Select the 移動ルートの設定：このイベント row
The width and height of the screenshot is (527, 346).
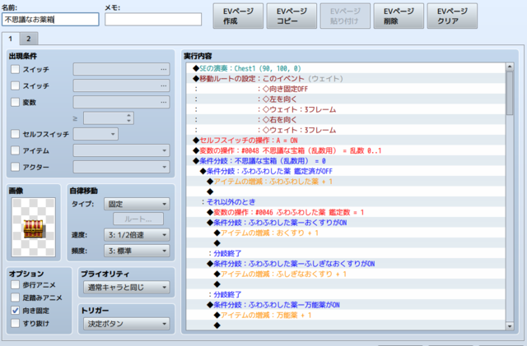coord(346,79)
